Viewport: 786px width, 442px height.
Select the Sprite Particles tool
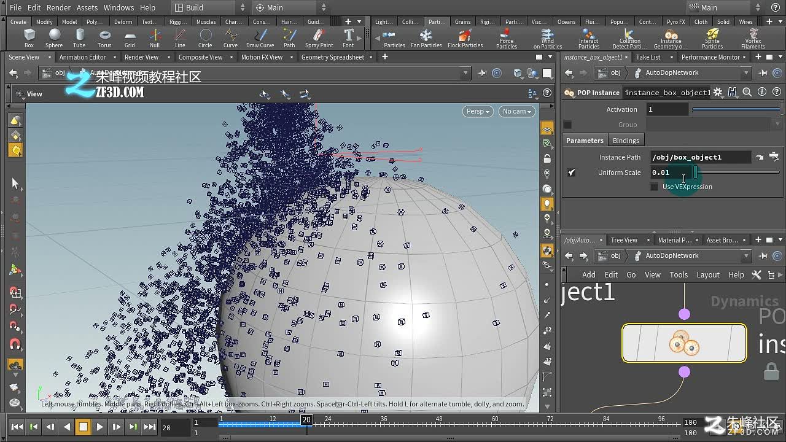712,38
